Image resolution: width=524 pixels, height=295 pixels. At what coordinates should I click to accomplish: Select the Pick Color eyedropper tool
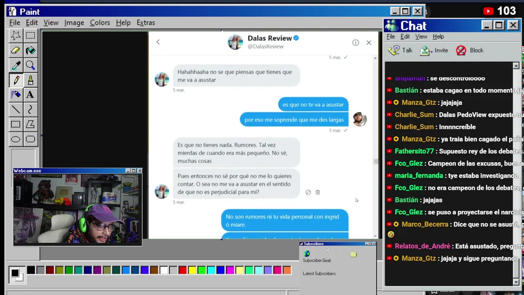pyautogui.click(x=16, y=65)
